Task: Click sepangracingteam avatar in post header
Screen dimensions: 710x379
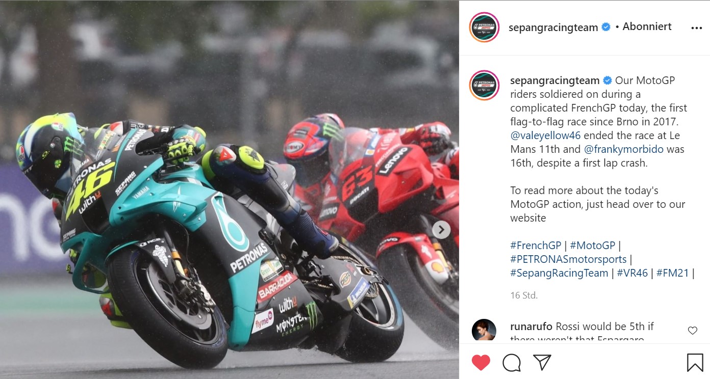Action: [x=484, y=28]
